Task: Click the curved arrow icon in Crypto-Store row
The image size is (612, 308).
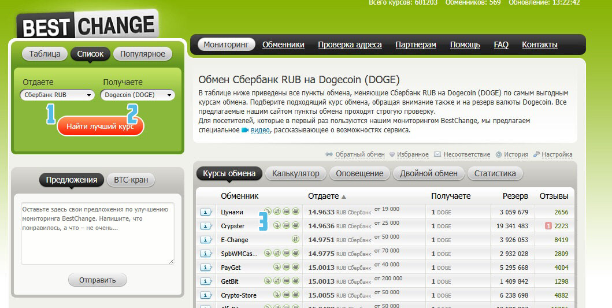Action: tap(277, 294)
